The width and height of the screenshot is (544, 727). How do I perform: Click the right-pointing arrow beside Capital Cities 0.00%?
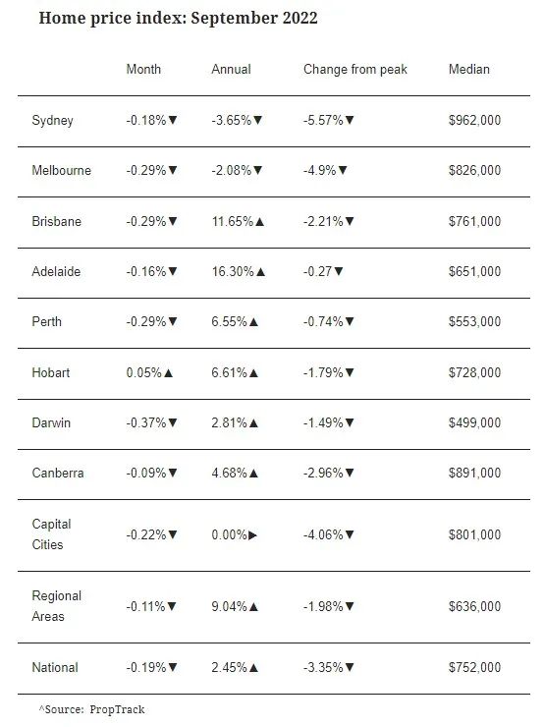coord(252,535)
